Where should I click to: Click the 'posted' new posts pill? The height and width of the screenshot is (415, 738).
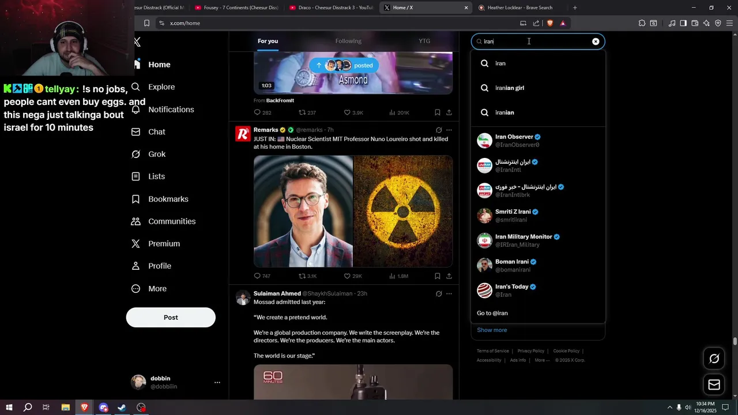[x=344, y=65]
